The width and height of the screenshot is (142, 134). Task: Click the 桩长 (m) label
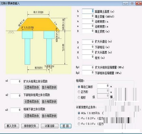(x=100, y=58)
